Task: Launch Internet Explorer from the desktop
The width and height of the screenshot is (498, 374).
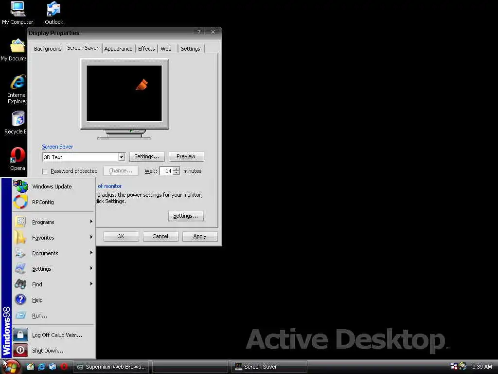Action: 17,90
